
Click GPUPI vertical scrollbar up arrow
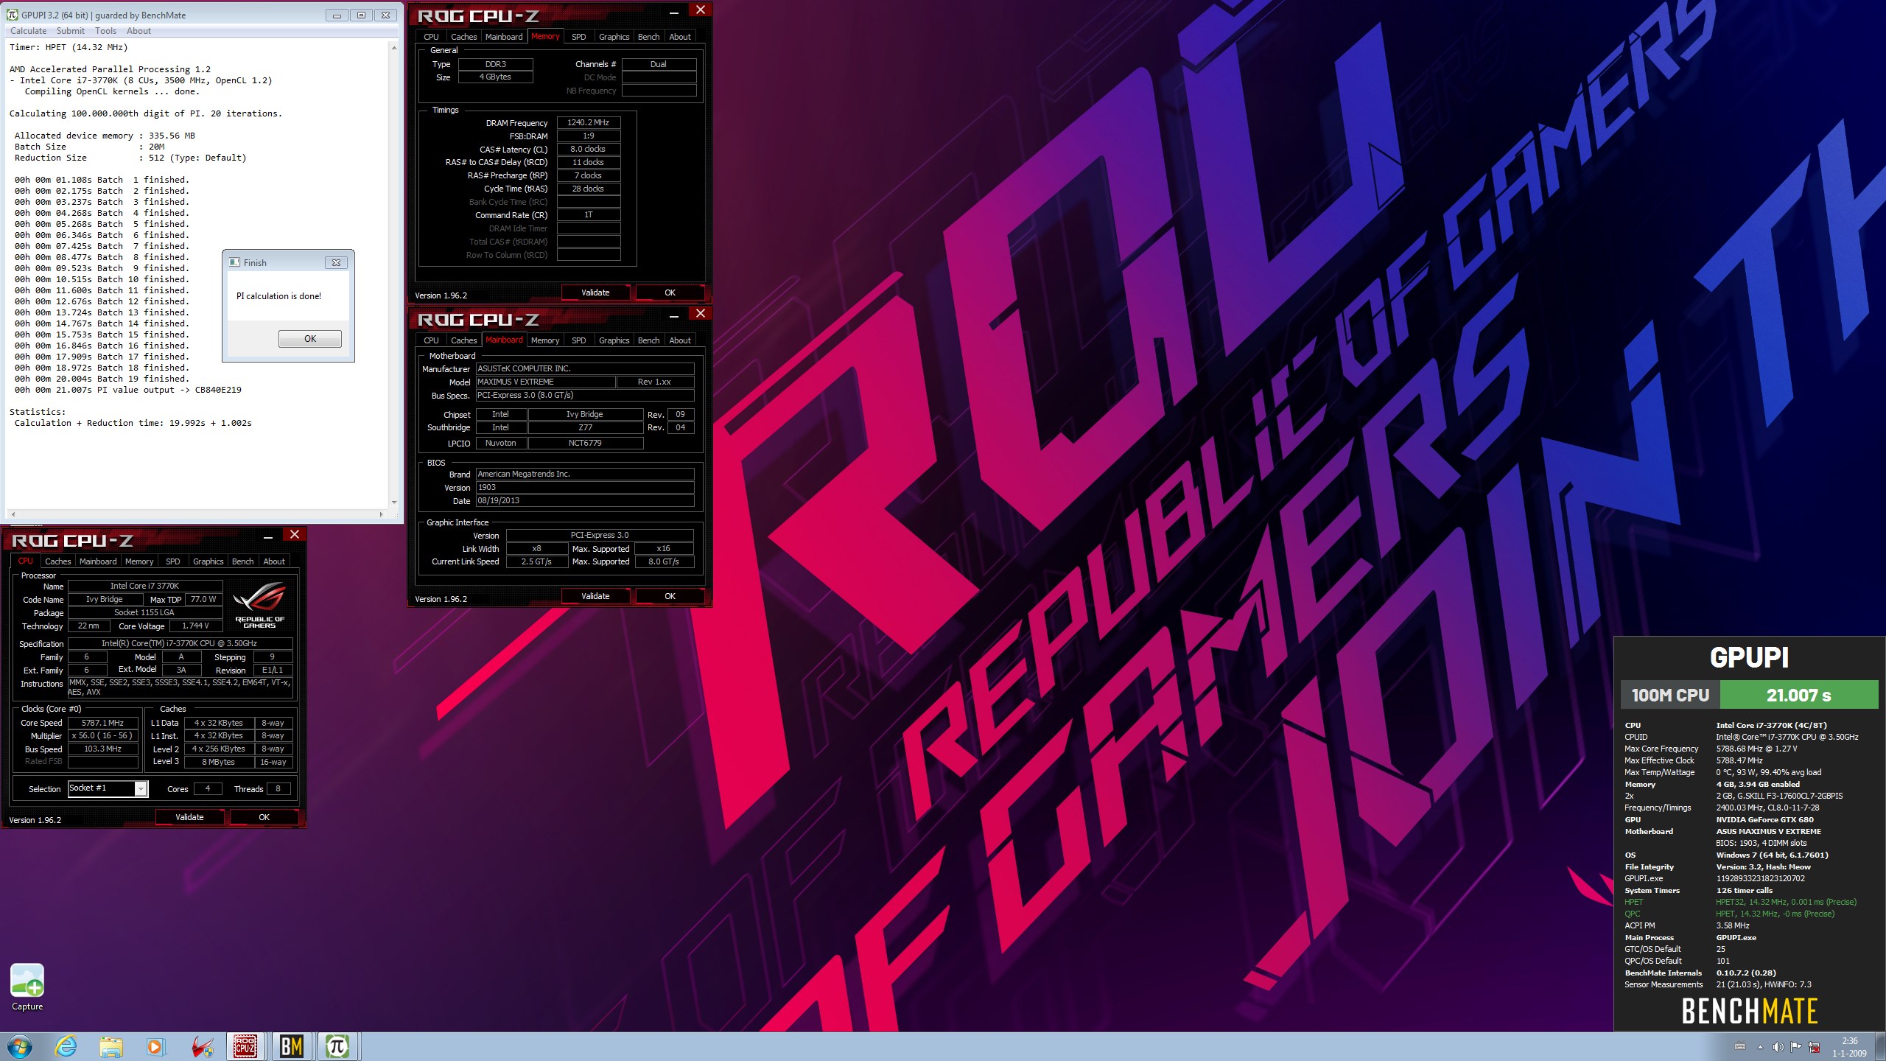(394, 48)
